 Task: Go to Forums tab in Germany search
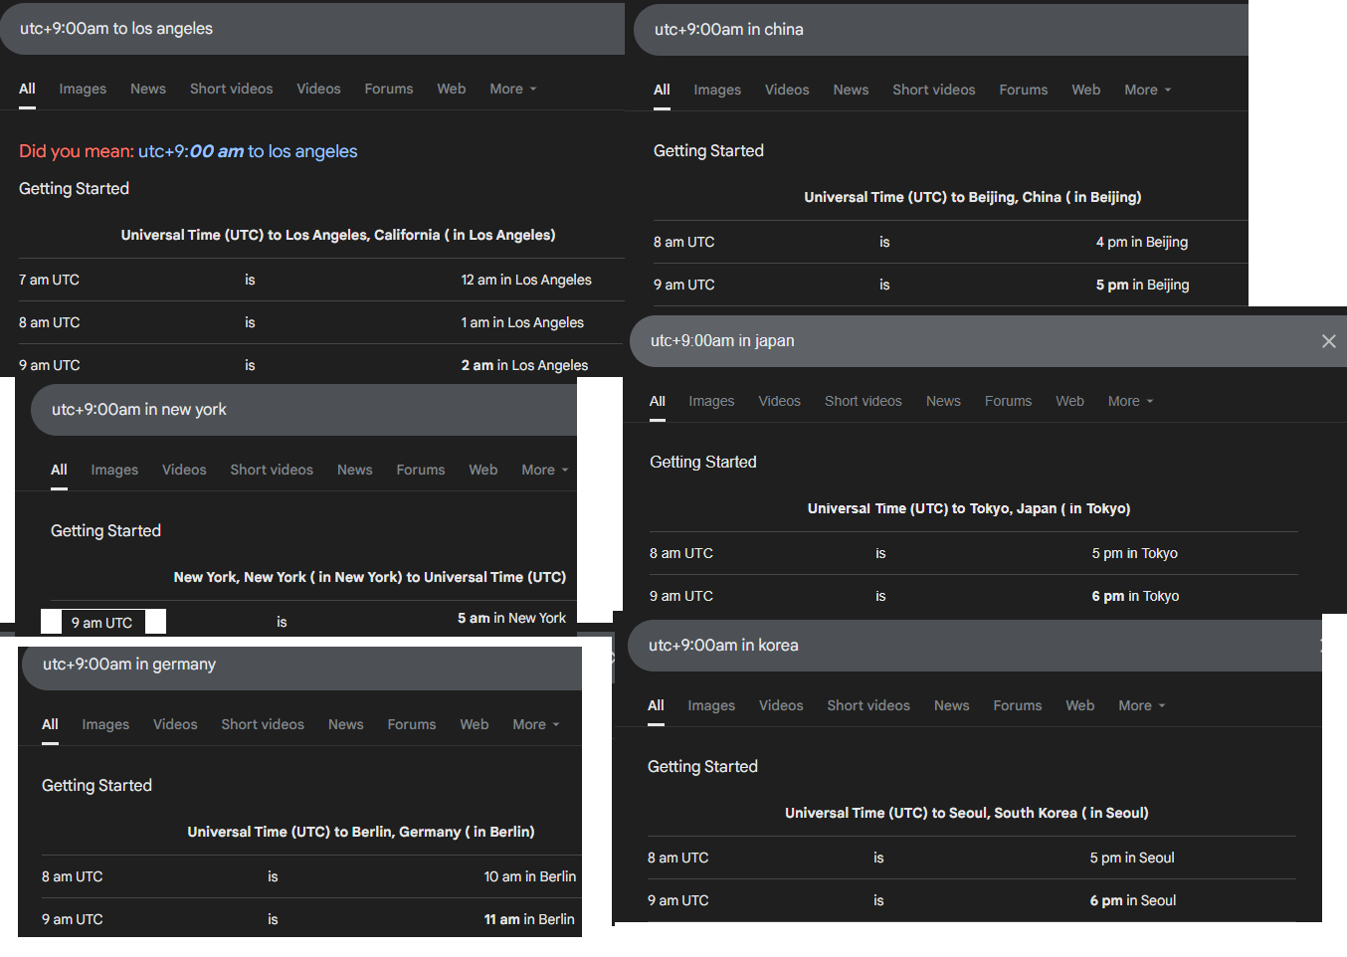pyautogui.click(x=412, y=724)
